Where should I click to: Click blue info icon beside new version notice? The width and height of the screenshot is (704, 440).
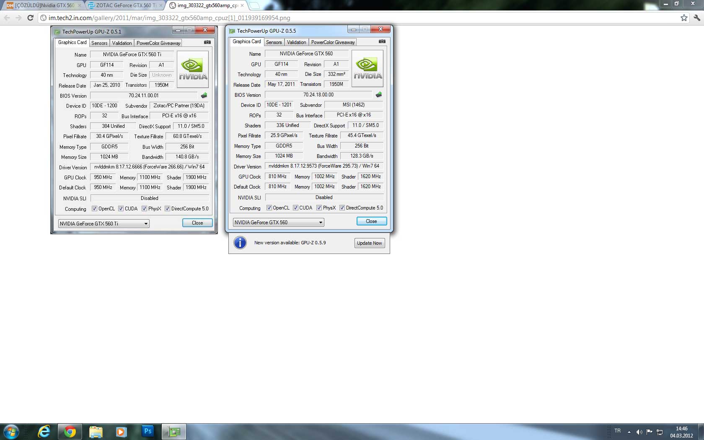coord(240,243)
